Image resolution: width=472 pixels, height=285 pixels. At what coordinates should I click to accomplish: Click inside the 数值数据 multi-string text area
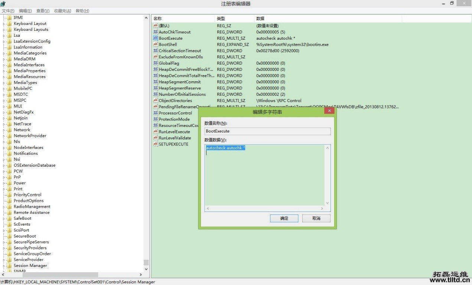pos(264,178)
